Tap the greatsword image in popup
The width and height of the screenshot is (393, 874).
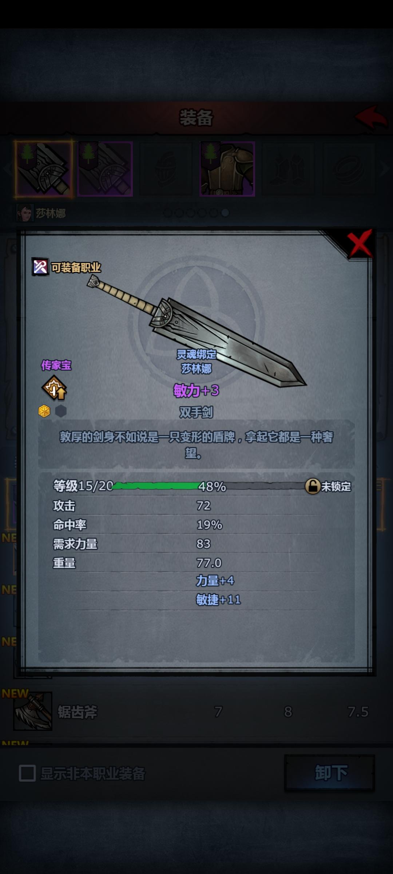pyautogui.click(x=196, y=331)
